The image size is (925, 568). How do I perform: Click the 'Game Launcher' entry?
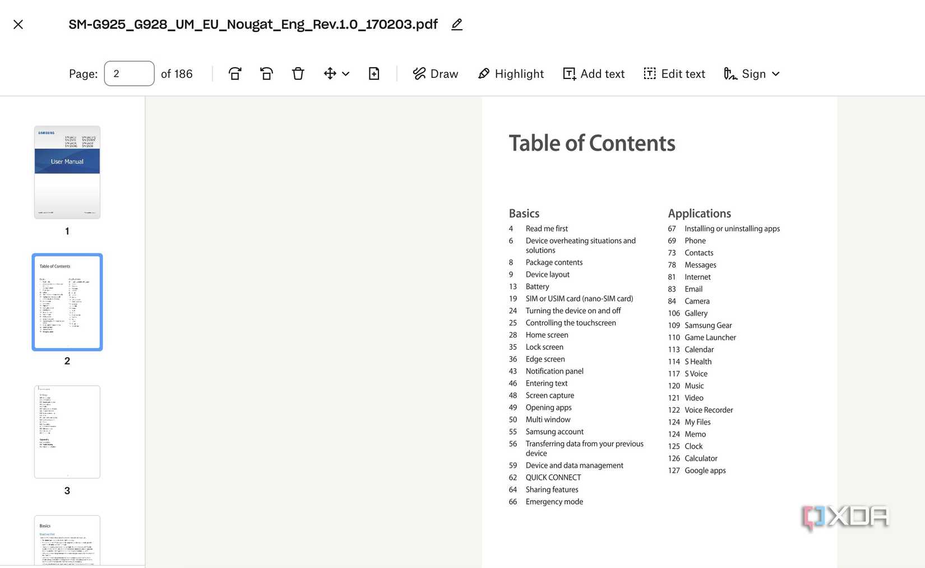tap(710, 338)
